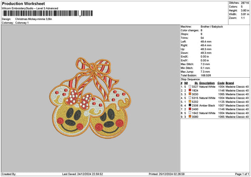Click the 'Created By:' footer label

(9, 174)
